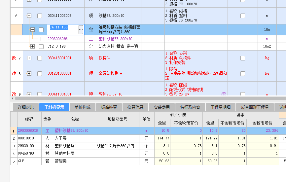Click the 铁构件 name cell
286x182 pixels.
(120, 58)
